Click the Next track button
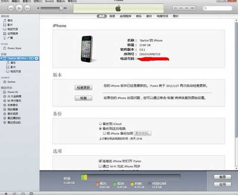 pos(27,8)
